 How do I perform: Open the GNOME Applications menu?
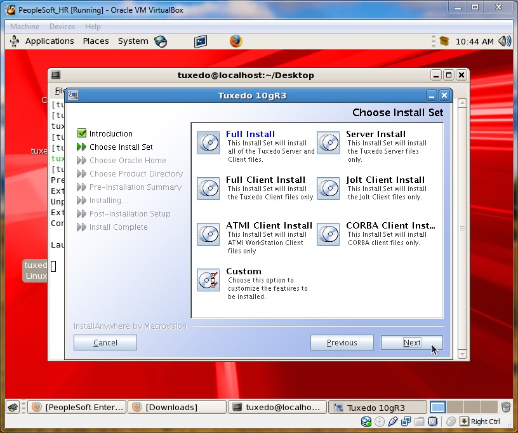[x=50, y=41]
